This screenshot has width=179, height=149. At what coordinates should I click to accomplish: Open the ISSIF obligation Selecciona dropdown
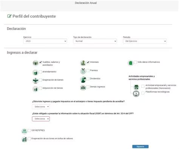pos(41,119)
